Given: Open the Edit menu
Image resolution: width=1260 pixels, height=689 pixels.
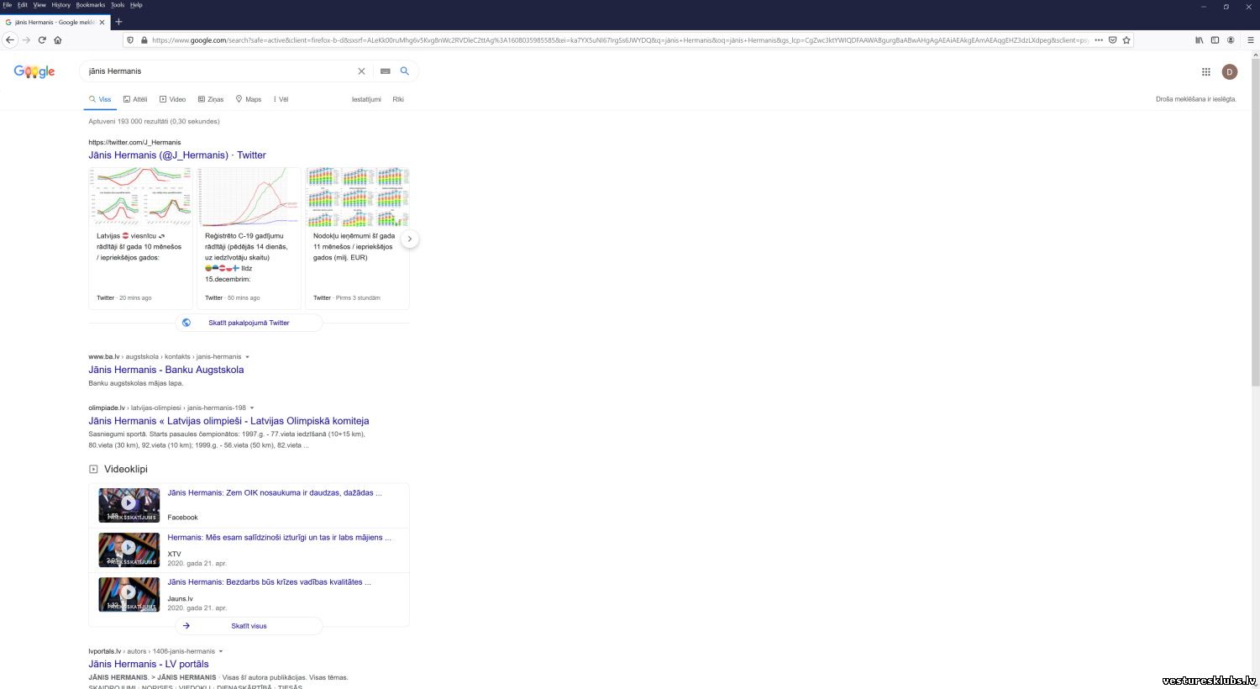Looking at the screenshot, I should click(23, 5).
